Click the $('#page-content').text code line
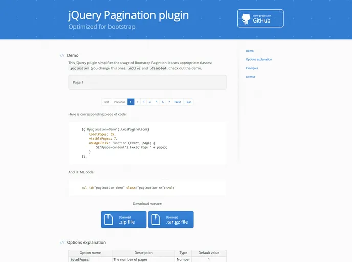This screenshot has height=262, width=352. [132, 147]
